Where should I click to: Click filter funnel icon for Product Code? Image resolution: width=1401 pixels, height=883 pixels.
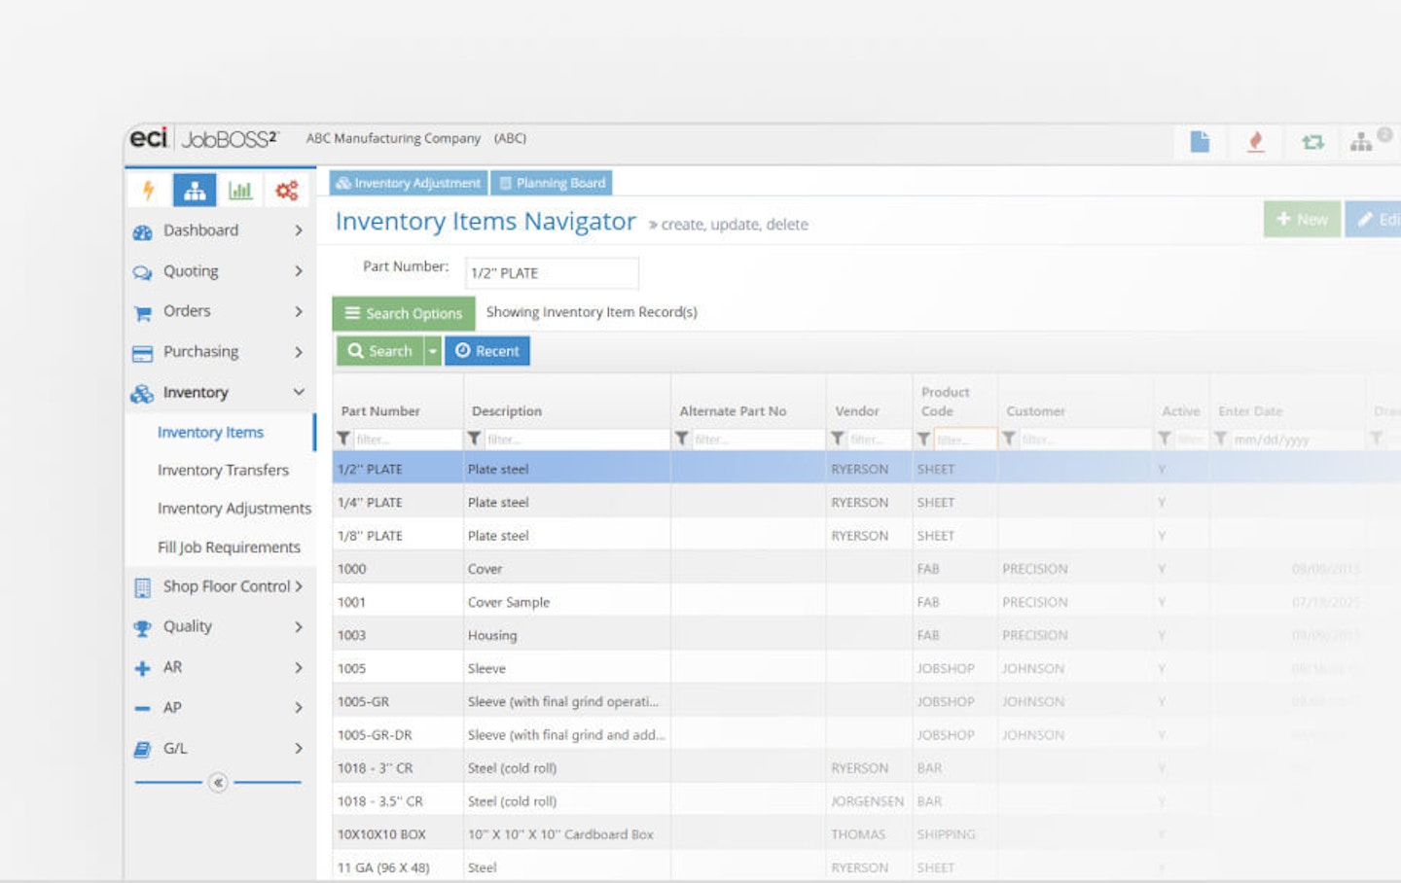(923, 440)
